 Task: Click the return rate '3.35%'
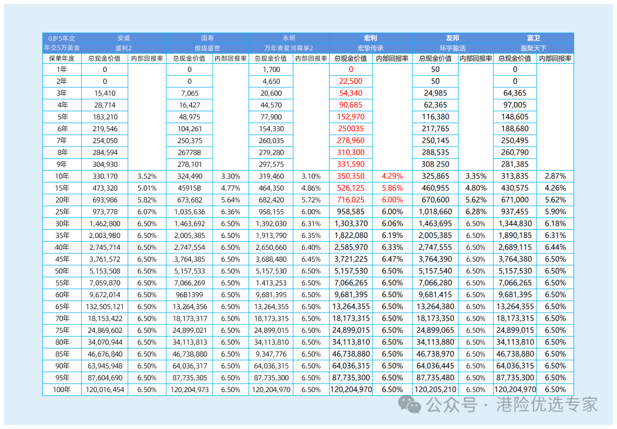[x=476, y=176]
